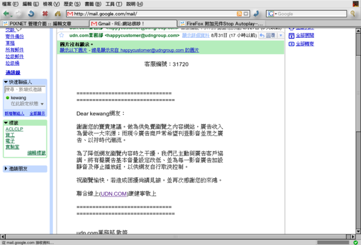Click the 全部轉寄 link text
361x245 pixels.
305,44
